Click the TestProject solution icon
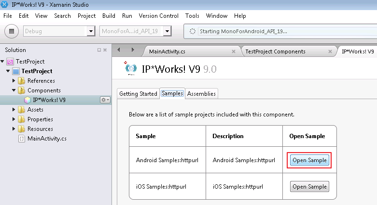This screenshot has height=205, width=377. [x=10, y=62]
